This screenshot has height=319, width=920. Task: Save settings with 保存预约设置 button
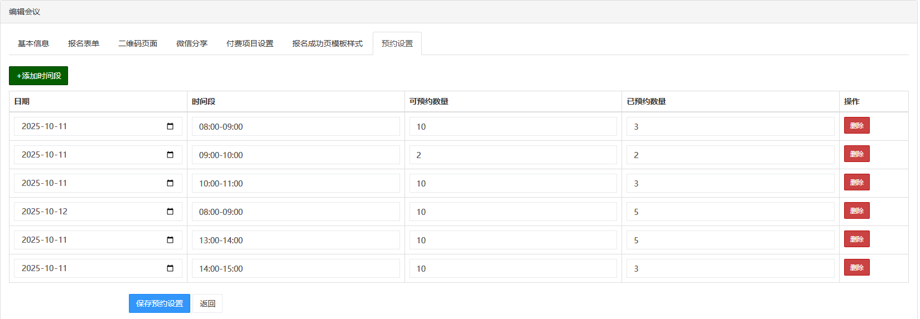160,303
